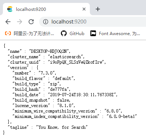
Task: Click the browser Forward arrow button
Action: point(20,22)
